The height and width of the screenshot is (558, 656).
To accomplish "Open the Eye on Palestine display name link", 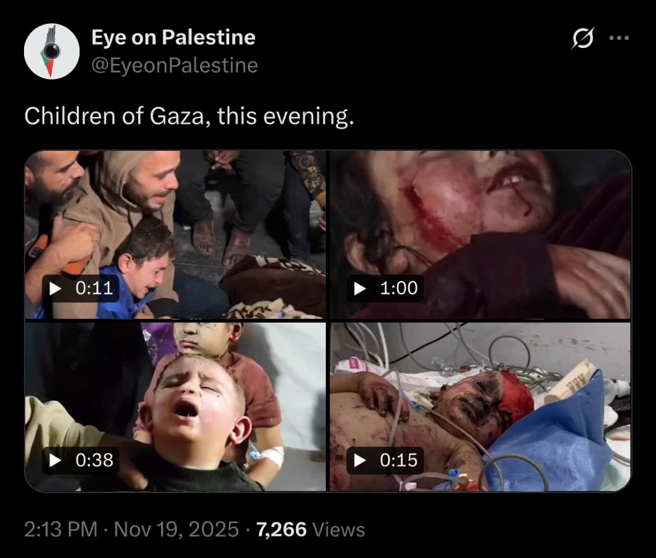I will [x=173, y=37].
